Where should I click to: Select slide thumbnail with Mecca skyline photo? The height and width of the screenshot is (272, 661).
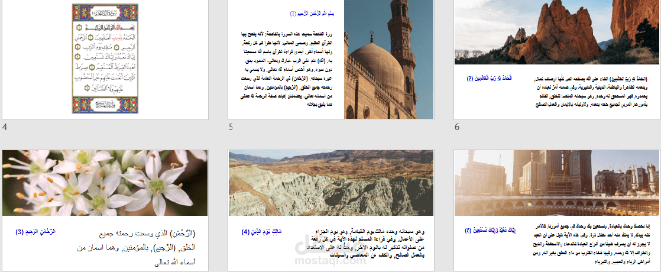tap(557, 210)
